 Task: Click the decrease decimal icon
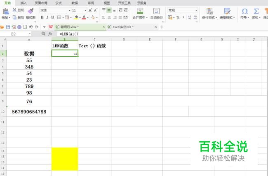[x=195, y=17]
